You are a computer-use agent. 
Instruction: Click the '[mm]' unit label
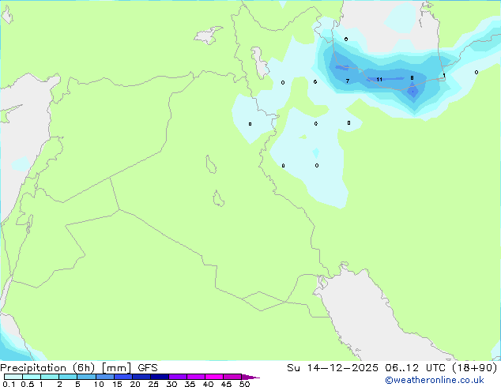pos(116,368)
